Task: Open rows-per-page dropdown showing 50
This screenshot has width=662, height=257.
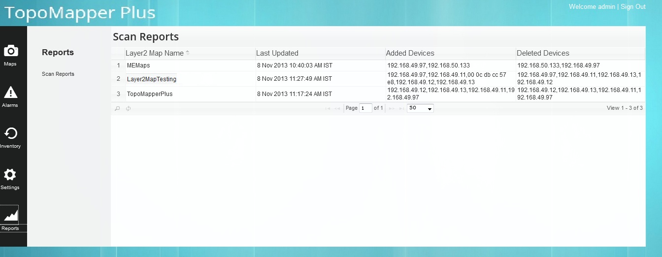Action: pos(420,108)
